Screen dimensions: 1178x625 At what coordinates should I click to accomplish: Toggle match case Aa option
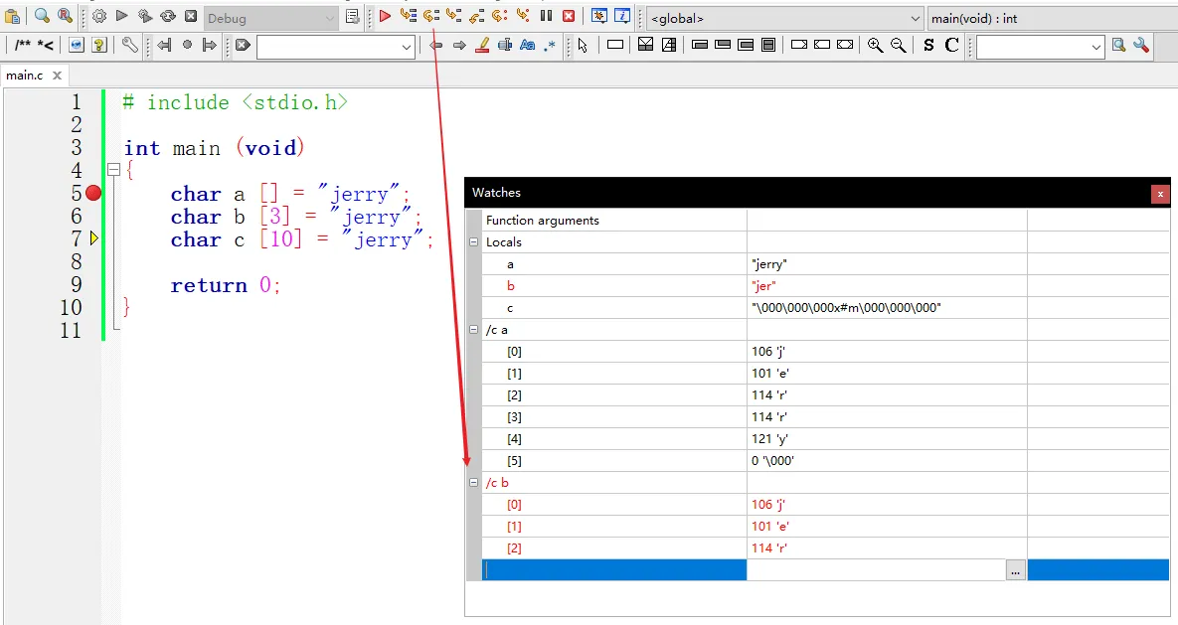[528, 45]
